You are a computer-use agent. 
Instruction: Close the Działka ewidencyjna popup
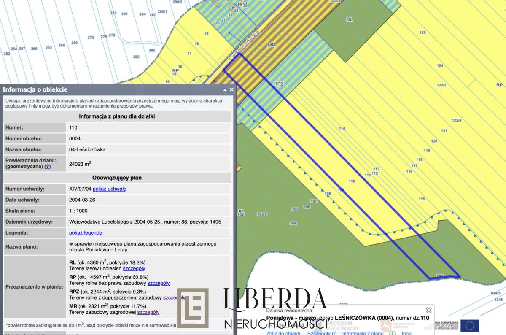pyautogui.click(x=428, y=310)
